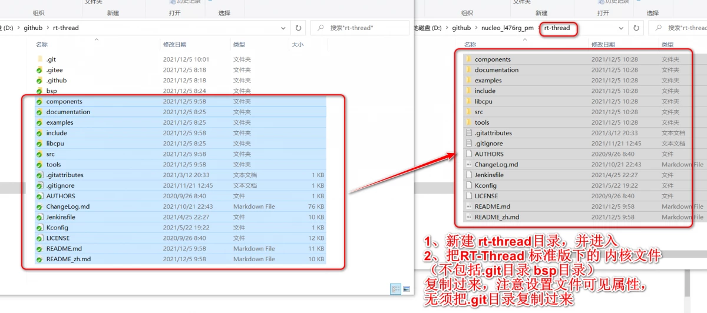
Task: Click the tools folder icon in left window
Action: (39, 165)
